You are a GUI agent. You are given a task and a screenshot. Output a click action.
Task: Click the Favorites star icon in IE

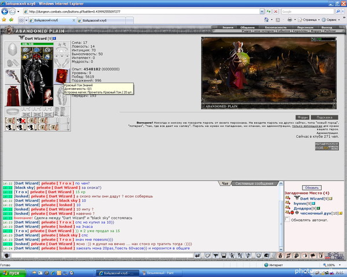click(x=4, y=20)
